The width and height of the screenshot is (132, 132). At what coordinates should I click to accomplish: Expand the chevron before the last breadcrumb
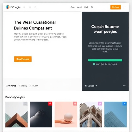[30, 86]
